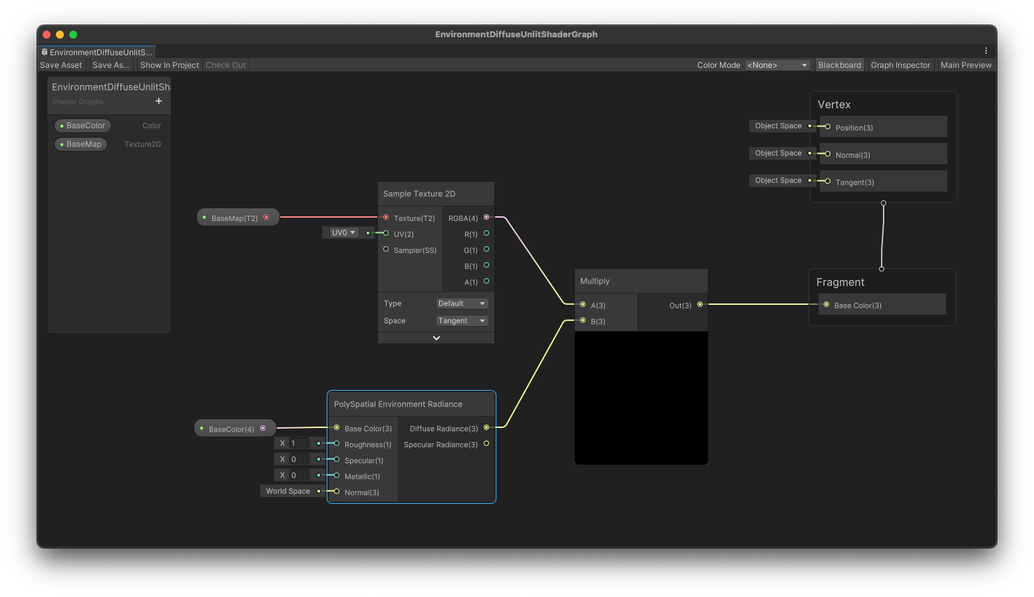Image resolution: width=1034 pixels, height=597 pixels.
Task: Select the BaseMap(T2) property node
Action: click(238, 218)
